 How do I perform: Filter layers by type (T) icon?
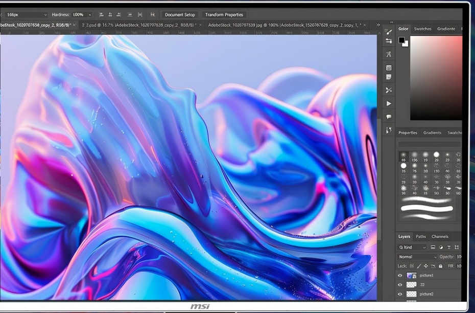[449, 248]
